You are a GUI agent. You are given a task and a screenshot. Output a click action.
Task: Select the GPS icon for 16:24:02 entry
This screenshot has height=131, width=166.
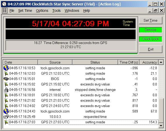[x=6, y=106]
